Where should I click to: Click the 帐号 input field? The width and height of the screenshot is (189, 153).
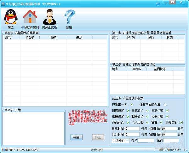click(146, 140)
